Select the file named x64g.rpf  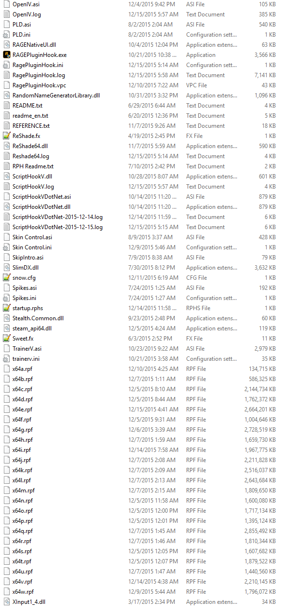point(23,430)
